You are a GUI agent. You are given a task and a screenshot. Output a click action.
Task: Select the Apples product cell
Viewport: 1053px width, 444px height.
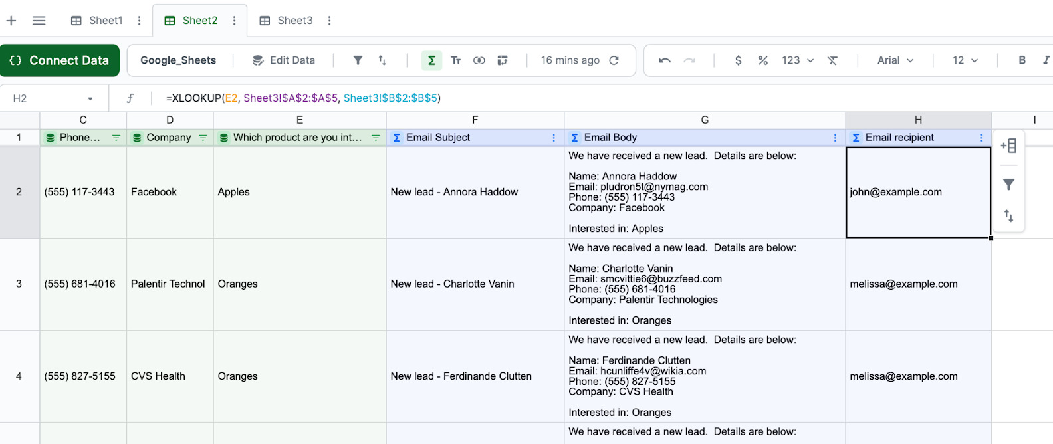click(299, 192)
